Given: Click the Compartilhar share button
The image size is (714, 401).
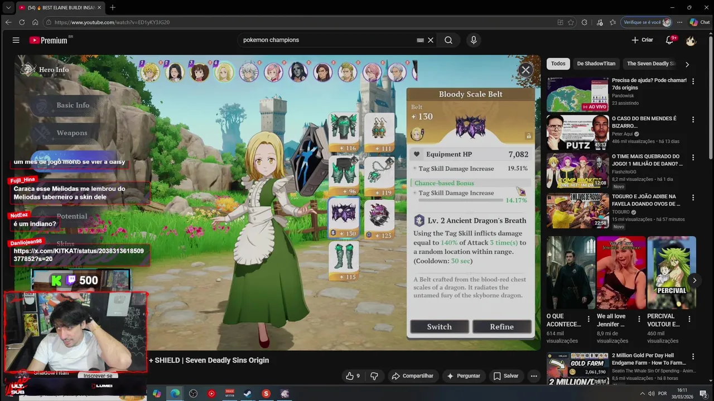Looking at the screenshot, I should [413, 376].
